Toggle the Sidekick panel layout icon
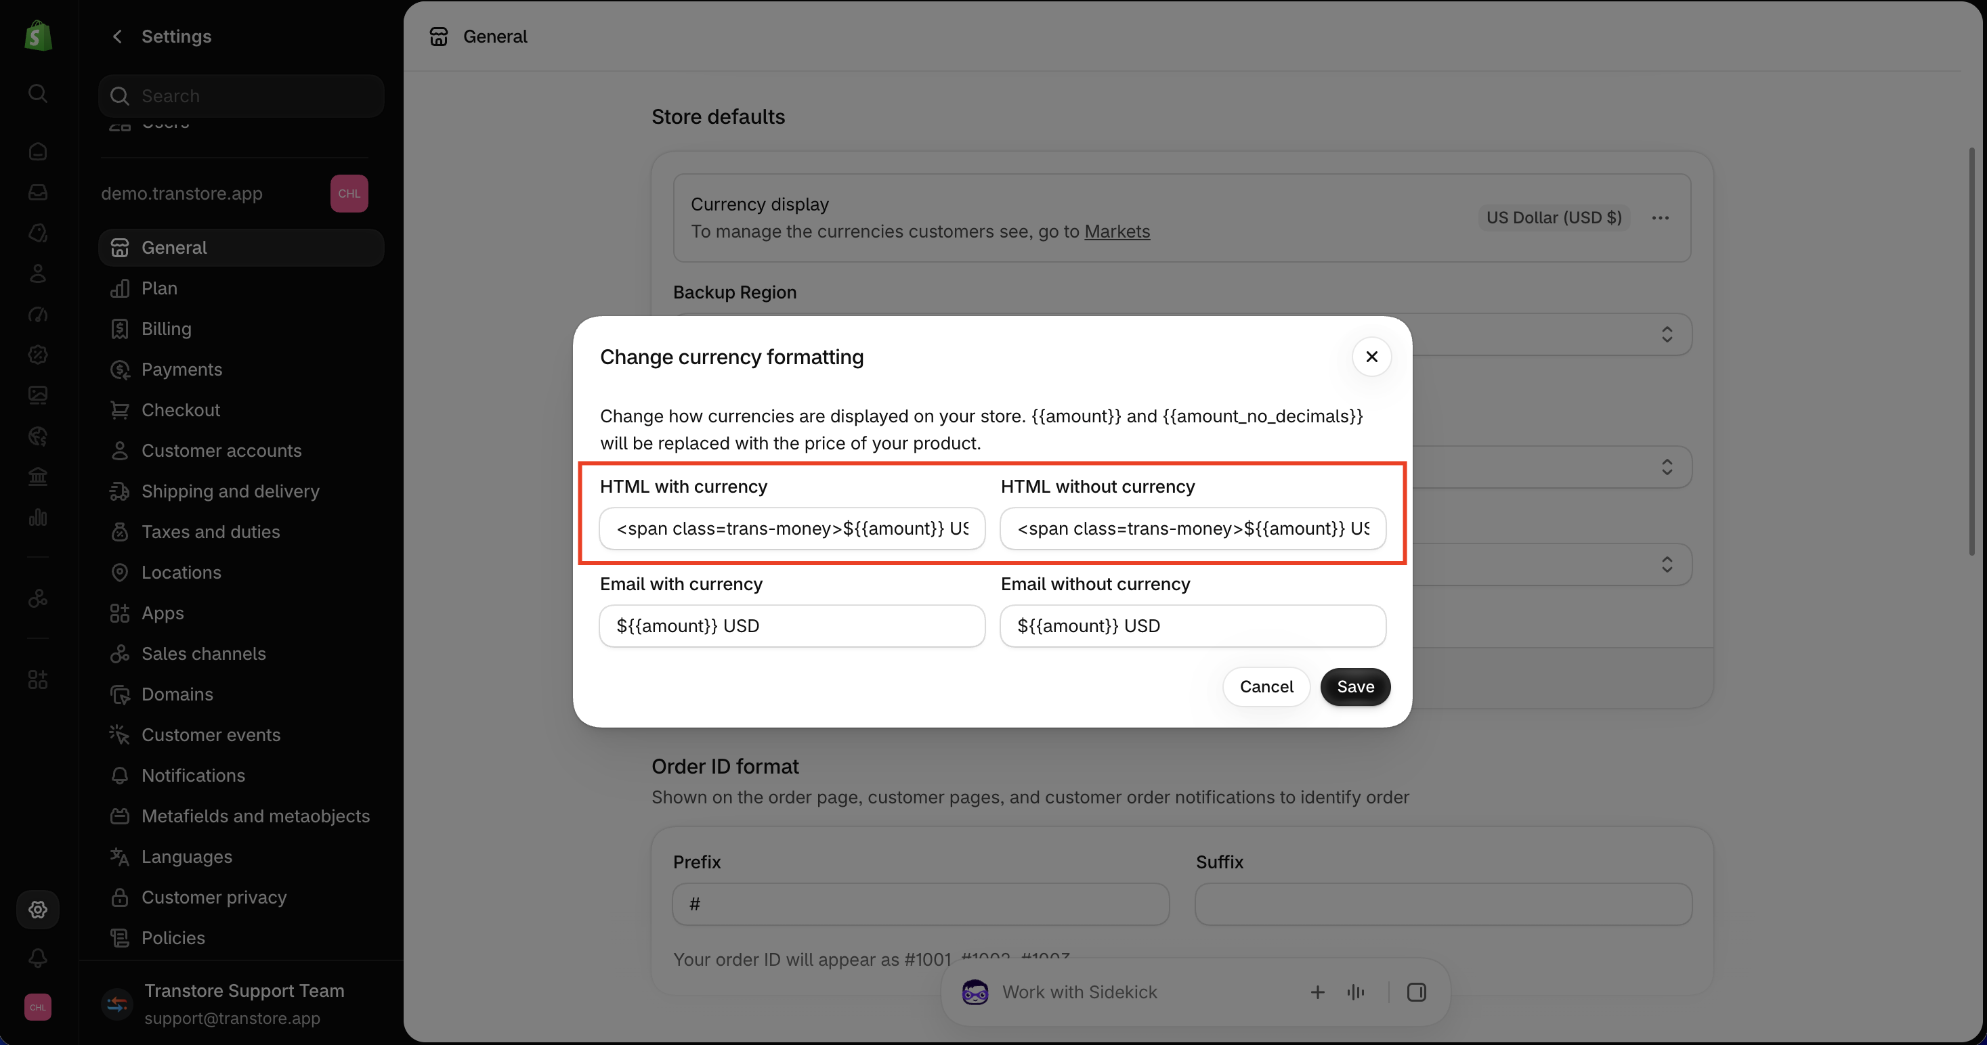 coord(1416,992)
